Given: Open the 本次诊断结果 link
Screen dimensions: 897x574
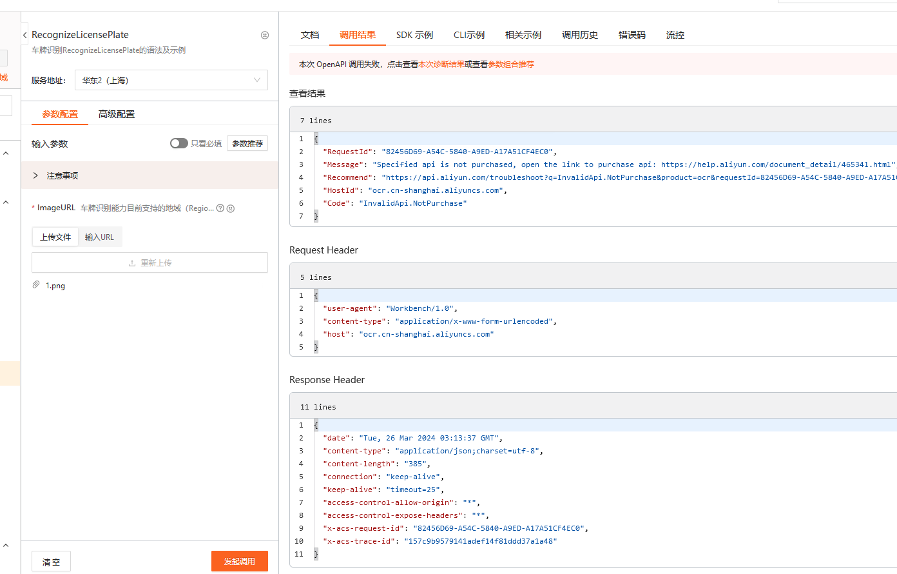Looking at the screenshot, I should pyautogui.click(x=441, y=64).
